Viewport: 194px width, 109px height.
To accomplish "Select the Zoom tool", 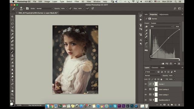I will coord(12,94).
